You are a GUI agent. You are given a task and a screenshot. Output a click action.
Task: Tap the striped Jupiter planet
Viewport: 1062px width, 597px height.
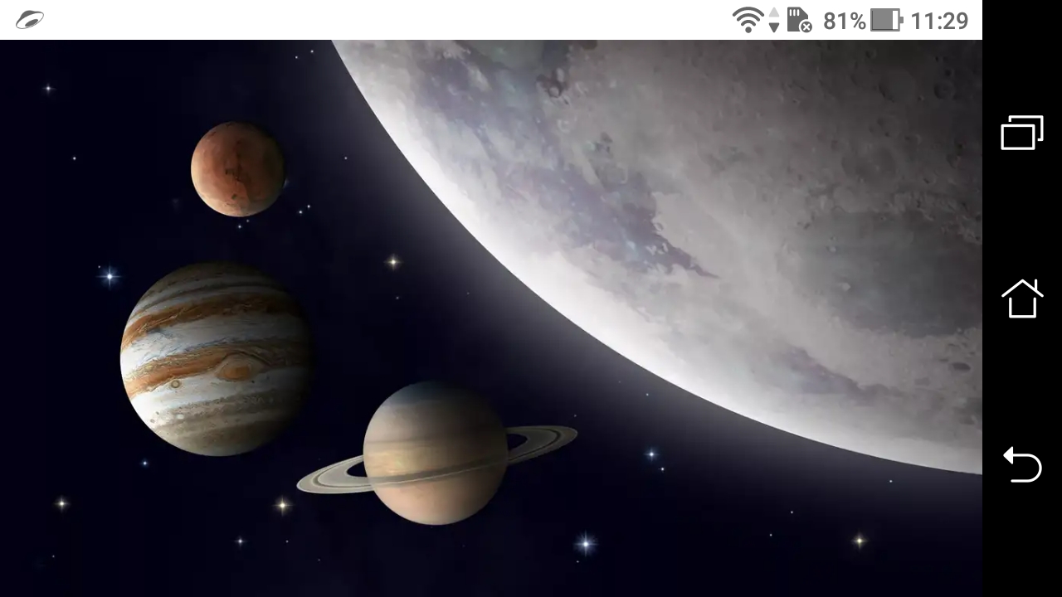coord(217,358)
